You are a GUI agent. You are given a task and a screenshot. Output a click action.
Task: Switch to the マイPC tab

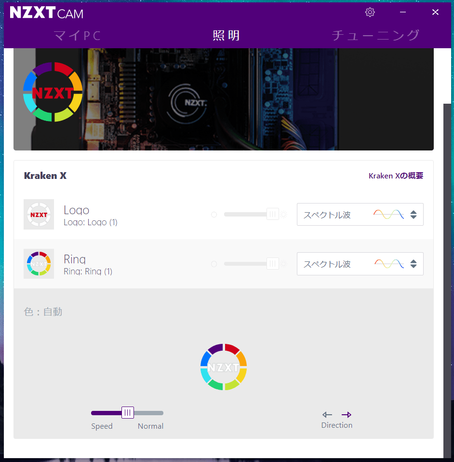click(78, 36)
